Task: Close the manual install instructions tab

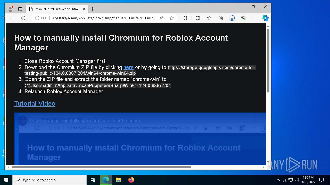Action: pos(84,9)
